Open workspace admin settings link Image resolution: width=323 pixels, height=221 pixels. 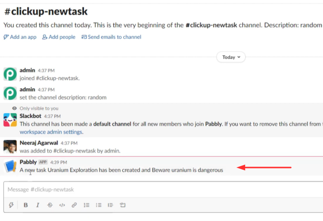[51, 132]
